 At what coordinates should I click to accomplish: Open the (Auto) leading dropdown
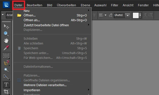tap(128, 15)
